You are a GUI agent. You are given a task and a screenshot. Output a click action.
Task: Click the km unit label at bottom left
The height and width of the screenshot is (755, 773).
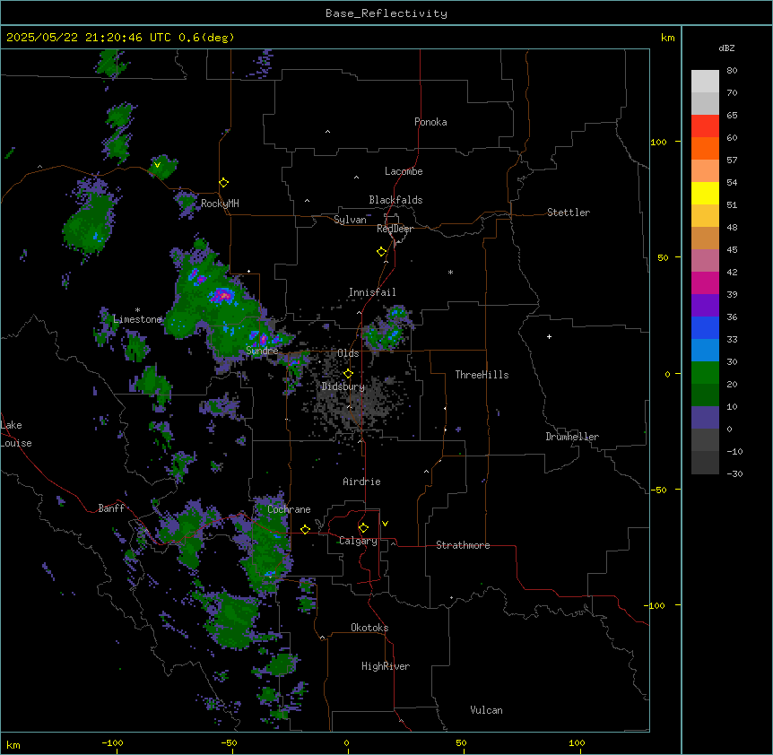[x=13, y=744]
